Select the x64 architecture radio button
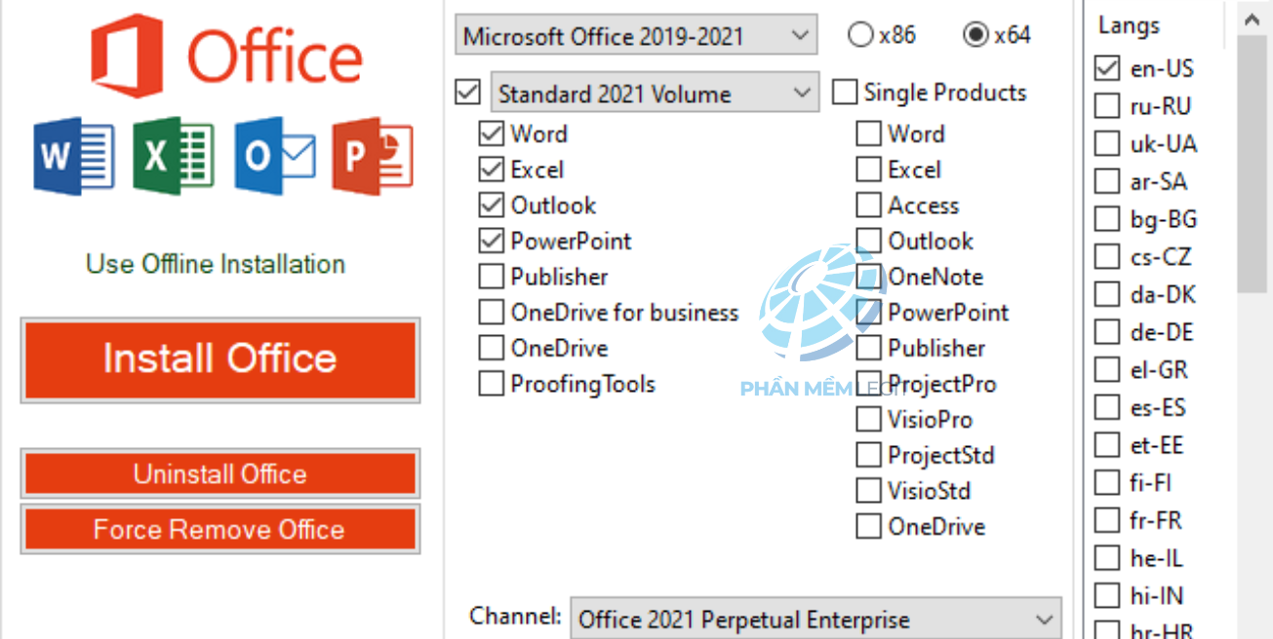Screen dimensions: 1273x639 [x=975, y=36]
